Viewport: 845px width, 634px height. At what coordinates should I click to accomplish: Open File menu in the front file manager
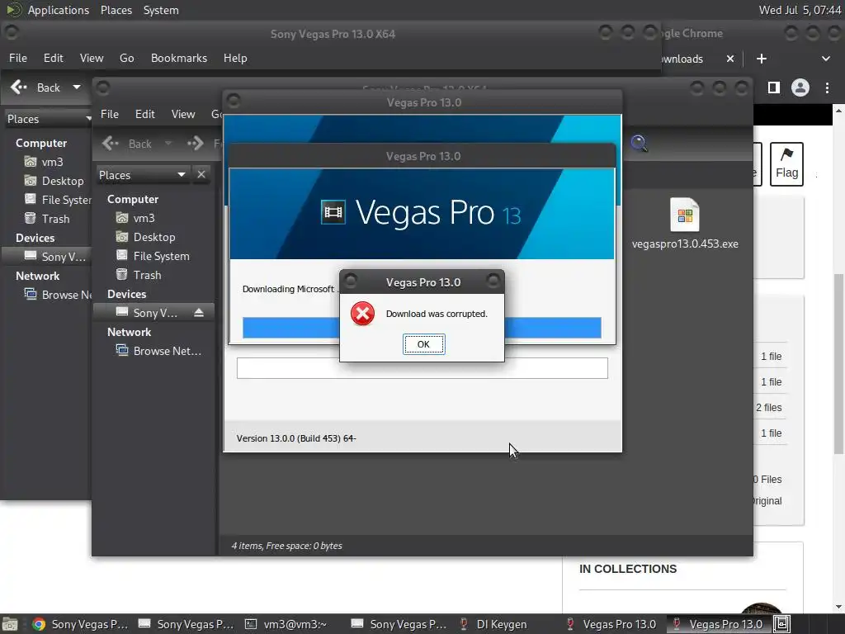(x=110, y=114)
